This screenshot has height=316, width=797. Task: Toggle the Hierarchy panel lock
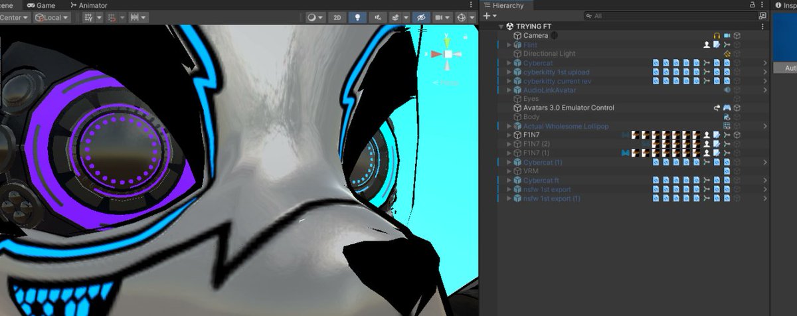click(x=752, y=5)
